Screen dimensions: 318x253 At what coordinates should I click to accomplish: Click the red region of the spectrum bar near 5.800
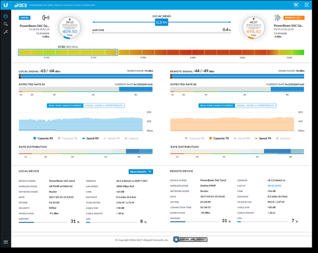point(192,53)
